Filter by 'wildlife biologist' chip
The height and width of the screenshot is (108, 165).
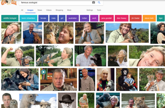click(x=10, y=18)
